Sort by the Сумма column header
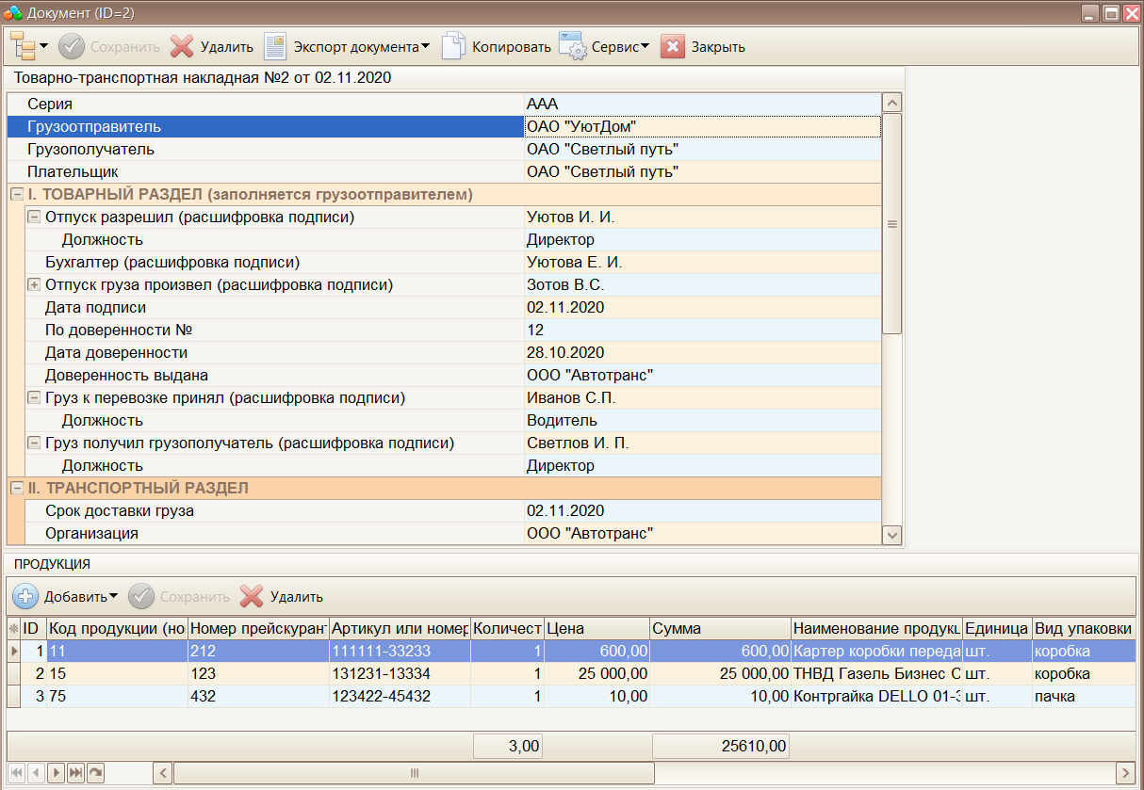 pos(721,628)
